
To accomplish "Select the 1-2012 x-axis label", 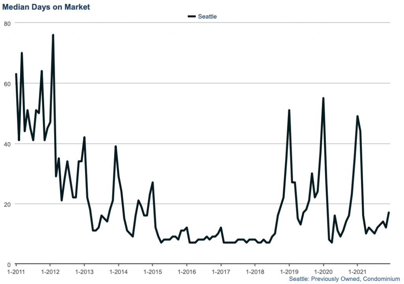I will click(50, 272).
